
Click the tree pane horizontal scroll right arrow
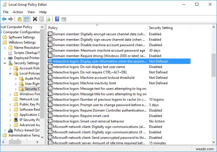[x=37, y=142]
